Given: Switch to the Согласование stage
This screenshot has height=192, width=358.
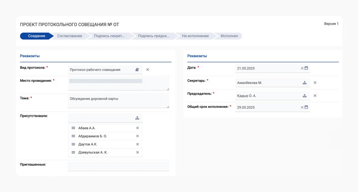Looking at the screenshot, I should [70, 36].
